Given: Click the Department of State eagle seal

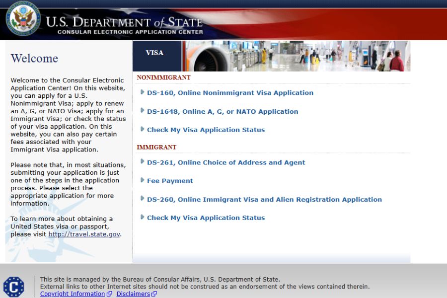Looking at the screenshot, I should click(23, 19).
